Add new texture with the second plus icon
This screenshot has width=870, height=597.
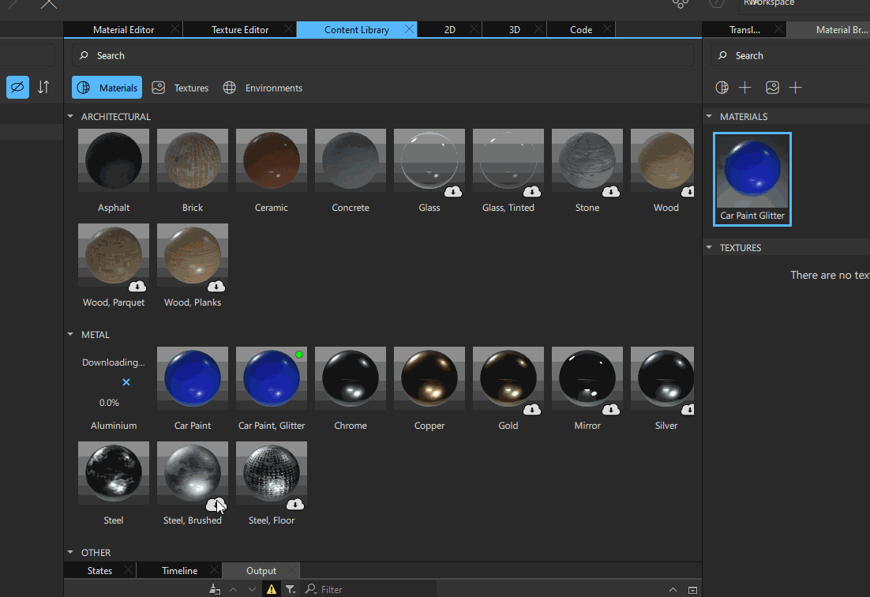click(x=795, y=88)
